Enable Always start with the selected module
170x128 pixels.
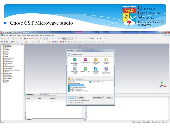click(x=68, y=101)
